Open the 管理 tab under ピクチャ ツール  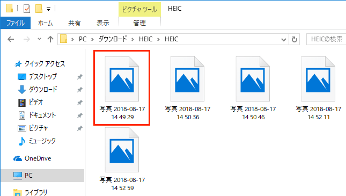139,23
